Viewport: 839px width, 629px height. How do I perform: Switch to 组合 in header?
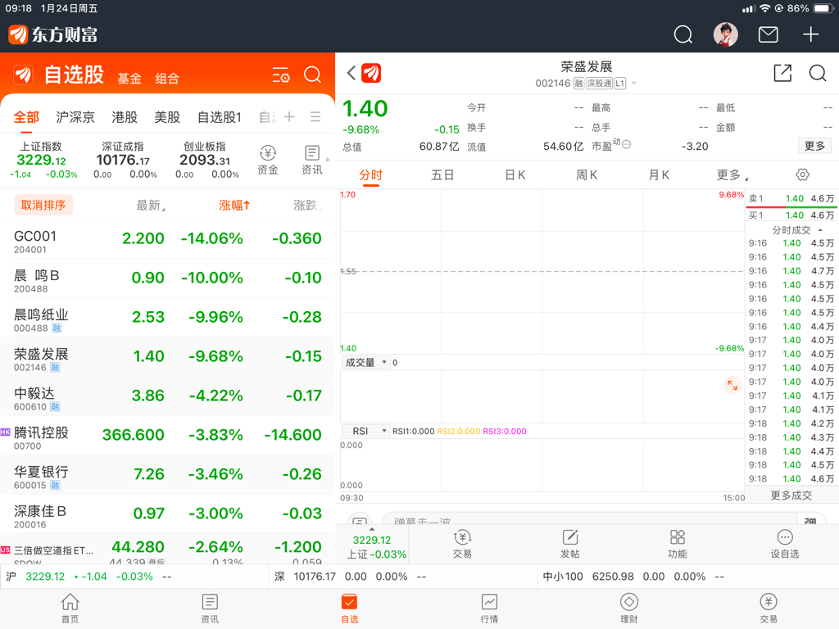(x=167, y=79)
